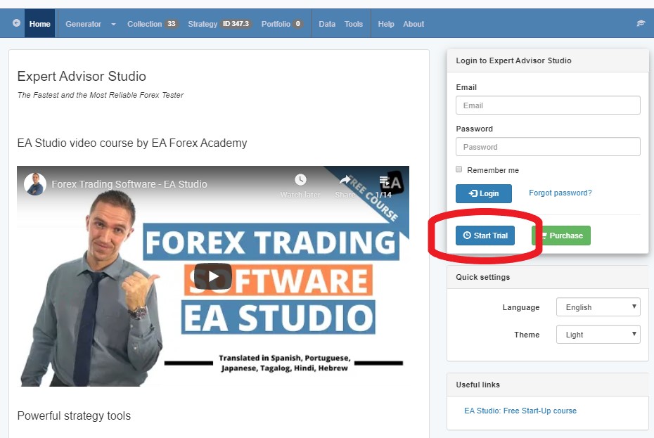
Task: Expand the Generator dropdown caret
Action: pos(113,24)
